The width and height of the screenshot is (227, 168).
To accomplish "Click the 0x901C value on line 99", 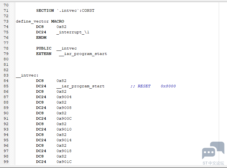I will (64, 162).
